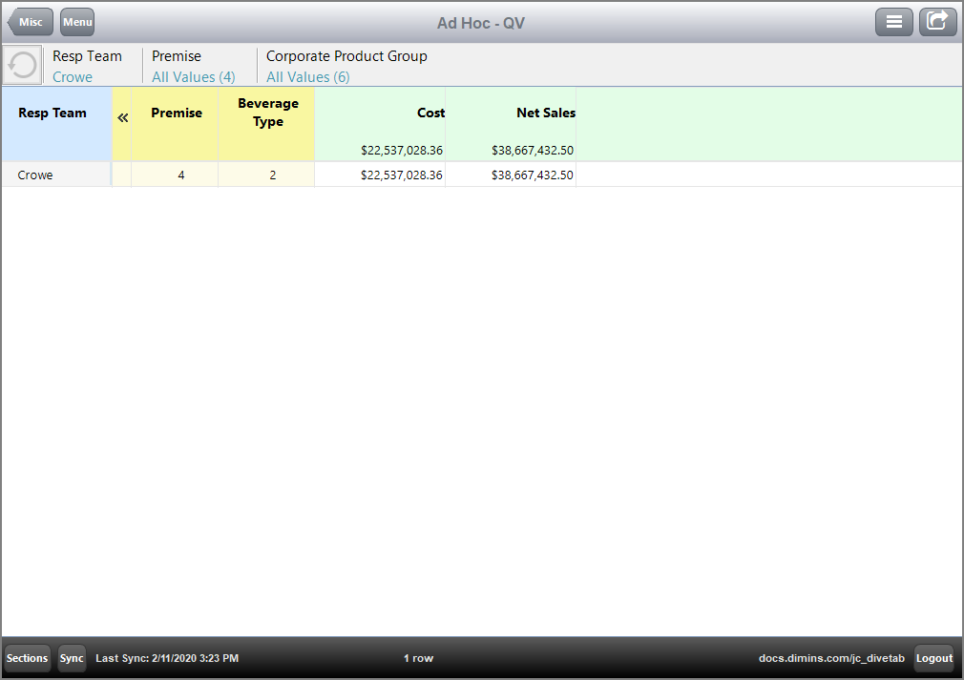Open the share/export icon

pos(937,22)
